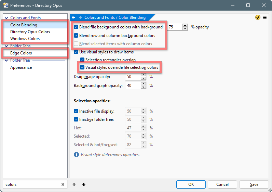This screenshot has width=272, height=192.
Task: Click the OK button
Action: click(x=191, y=184)
